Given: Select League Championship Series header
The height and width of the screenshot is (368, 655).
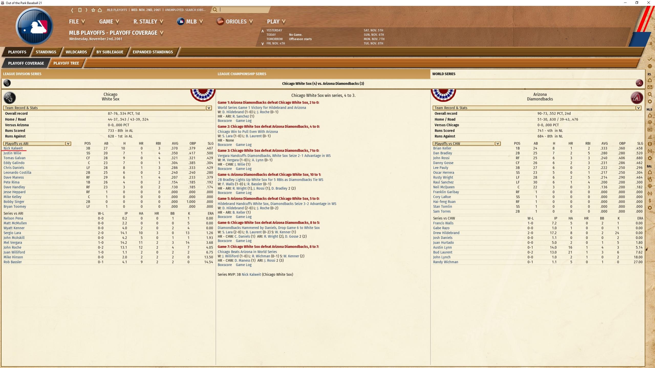Looking at the screenshot, I should point(242,74).
